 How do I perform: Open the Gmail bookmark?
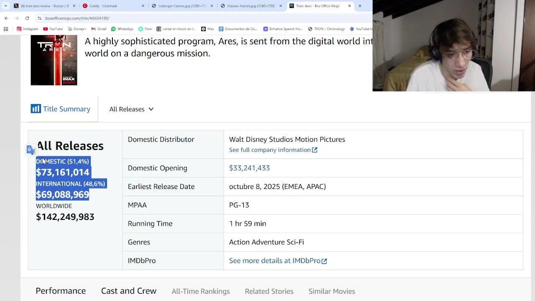[99, 29]
